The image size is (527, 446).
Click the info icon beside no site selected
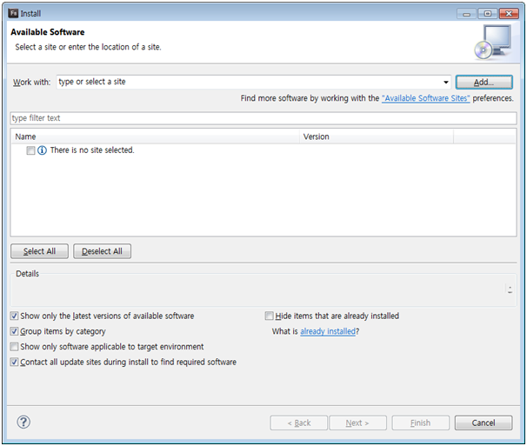[42, 150]
